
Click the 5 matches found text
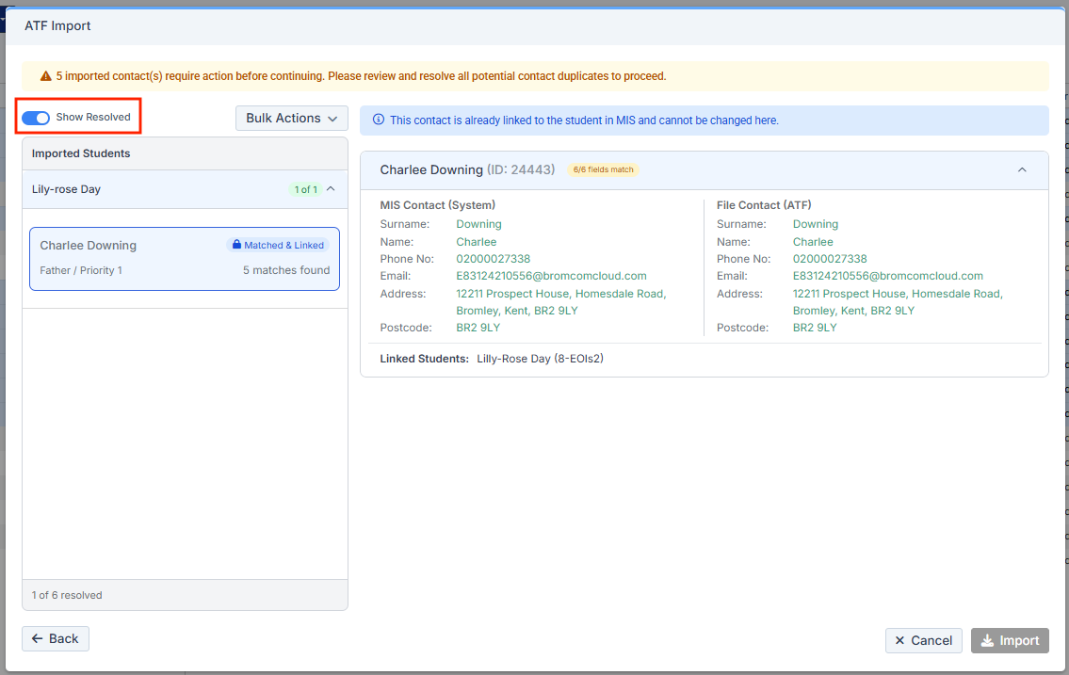click(x=286, y=270)
